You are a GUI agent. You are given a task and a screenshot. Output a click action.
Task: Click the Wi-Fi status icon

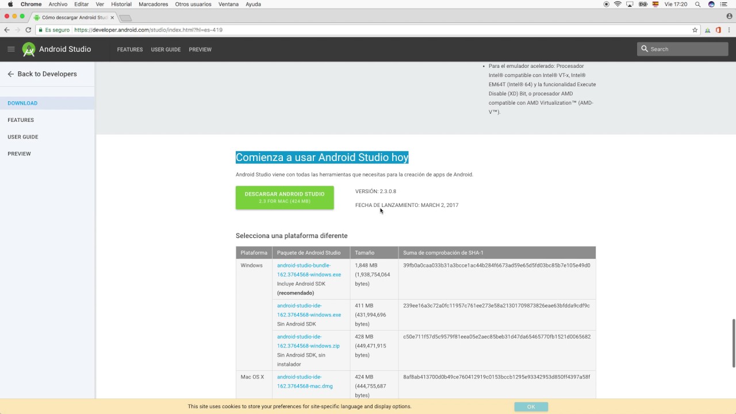[618, 4]
